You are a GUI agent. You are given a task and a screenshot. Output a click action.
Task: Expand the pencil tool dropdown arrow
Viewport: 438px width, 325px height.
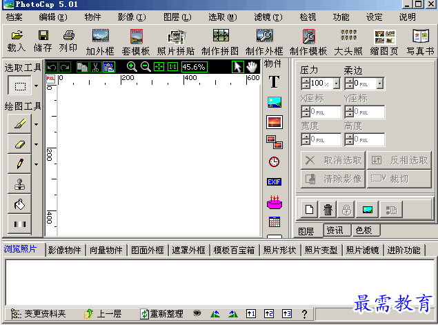tap(37, 165)
